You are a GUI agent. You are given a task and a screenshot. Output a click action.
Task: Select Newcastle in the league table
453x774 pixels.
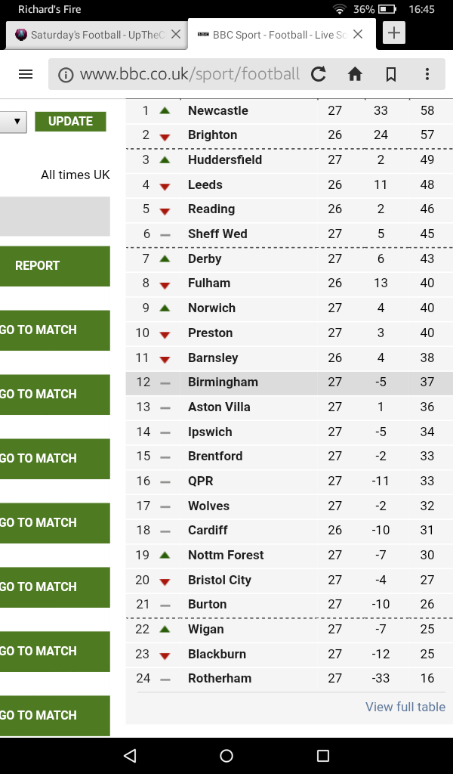(x=217, y=111)
